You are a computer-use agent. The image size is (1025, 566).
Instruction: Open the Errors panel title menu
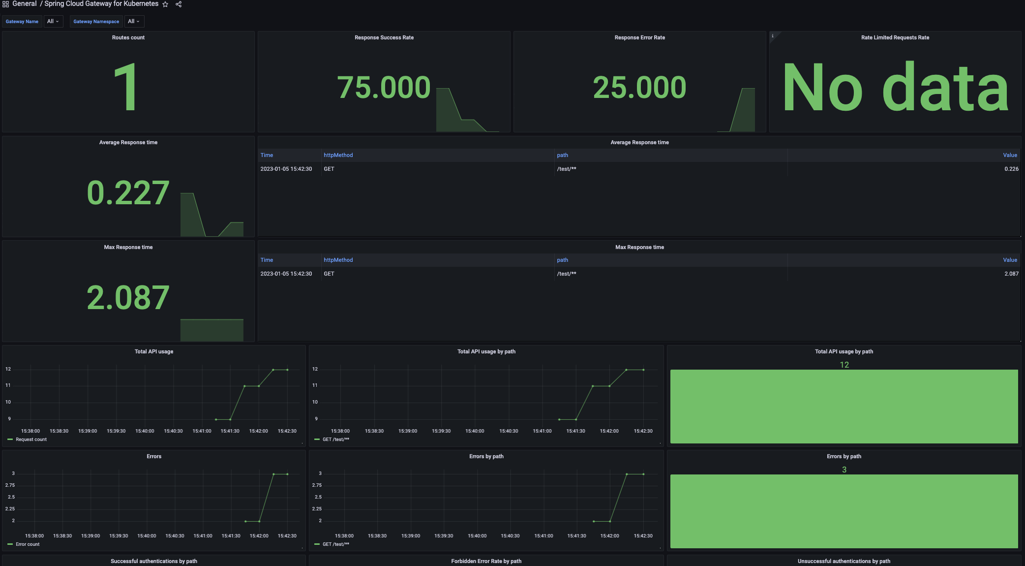154,456
